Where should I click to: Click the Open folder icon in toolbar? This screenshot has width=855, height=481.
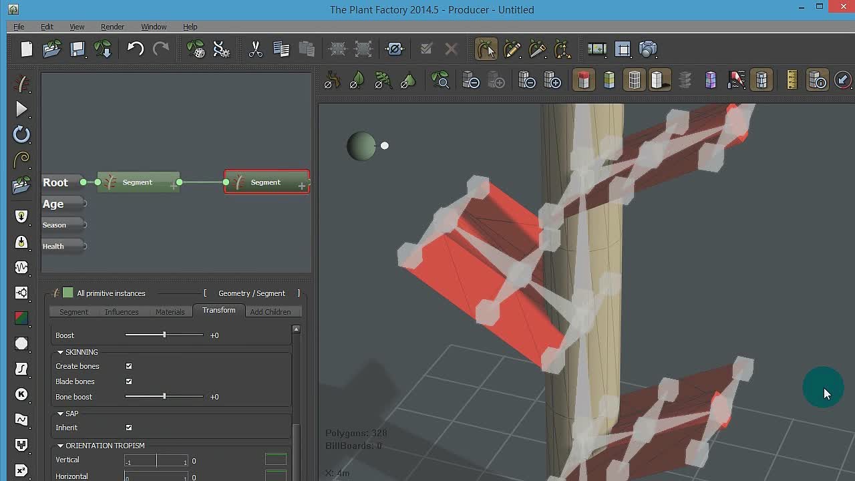tap(52, 49)
